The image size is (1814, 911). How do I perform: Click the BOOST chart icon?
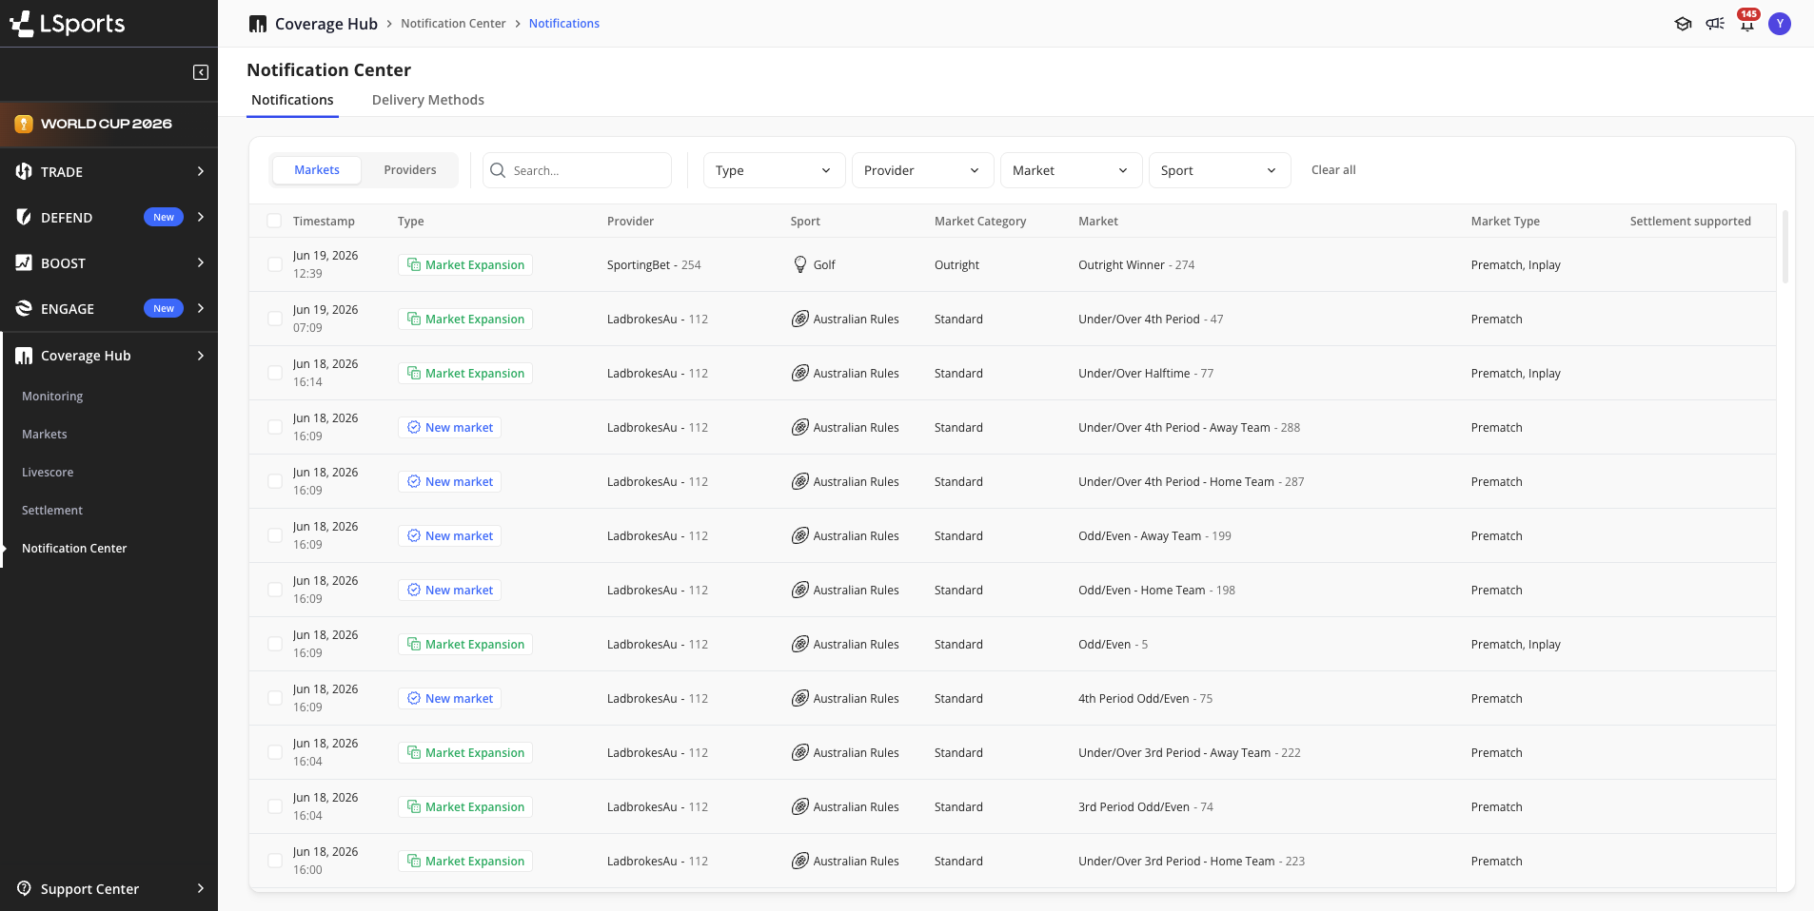click(x=24, y=262)
